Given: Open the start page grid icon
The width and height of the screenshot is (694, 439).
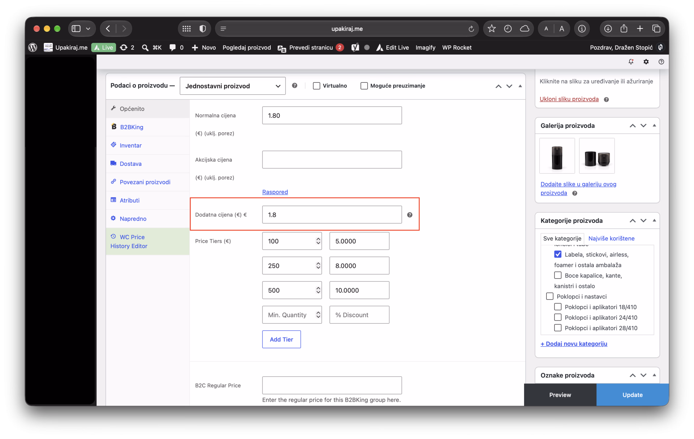Looking at the screenshot, I should pyautogui.click(x=187, y=29).
